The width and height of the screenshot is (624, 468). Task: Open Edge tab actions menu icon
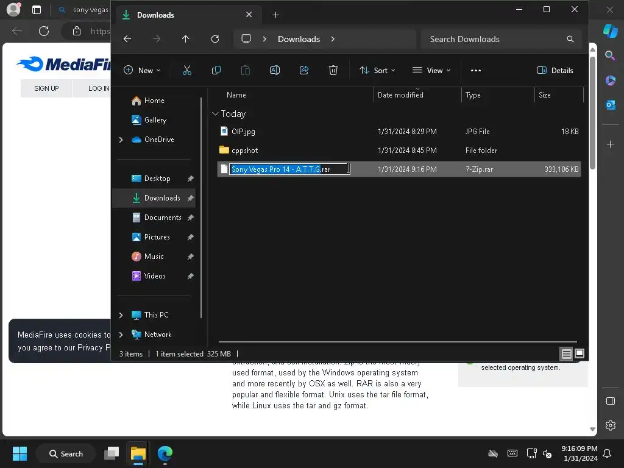pyautogui.click(x=37, y=10)
